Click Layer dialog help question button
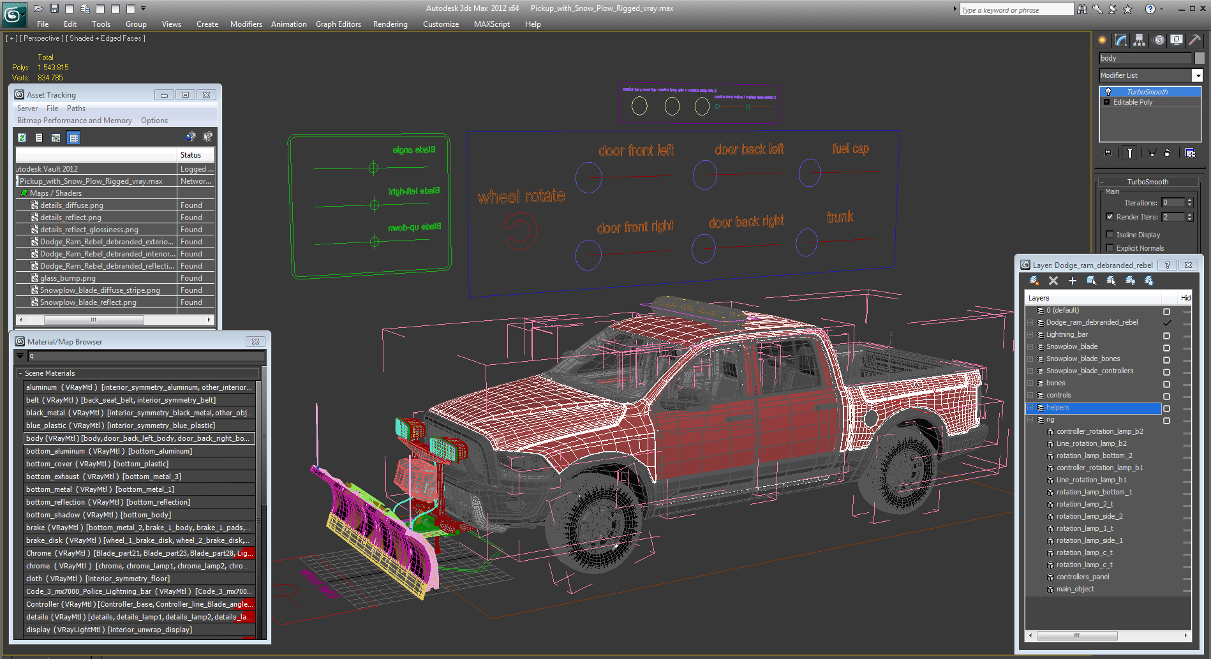The height and width of the screenshot is (659, 1211). (1168, 265)
